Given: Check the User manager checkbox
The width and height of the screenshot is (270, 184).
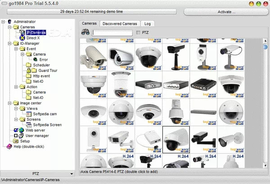Looking at the screenshot, I should click(x=15, y=135).
